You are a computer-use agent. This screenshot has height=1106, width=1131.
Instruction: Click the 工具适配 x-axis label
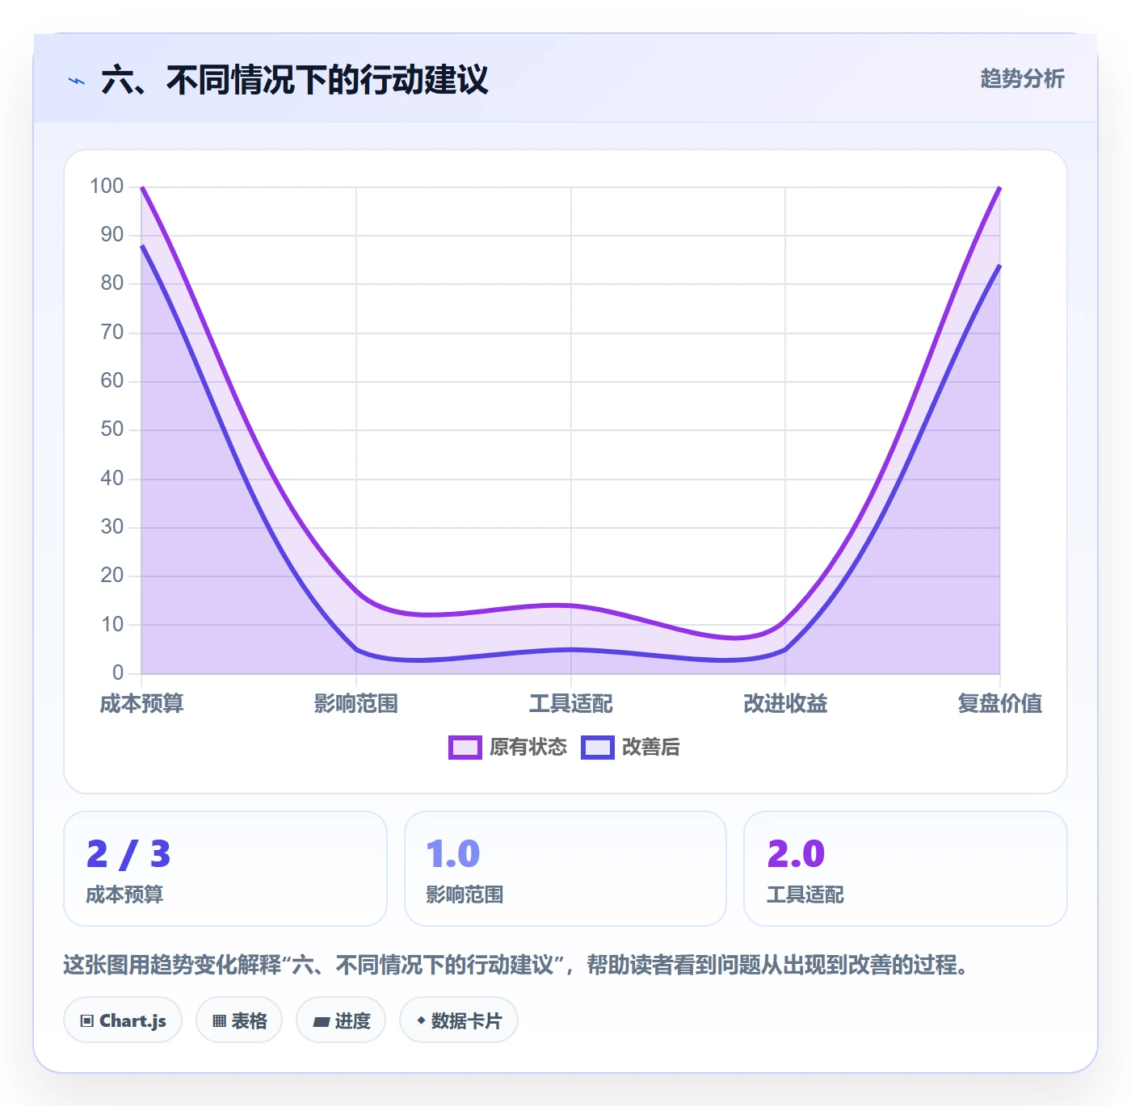pyautogui.click(x=571, y=704)
